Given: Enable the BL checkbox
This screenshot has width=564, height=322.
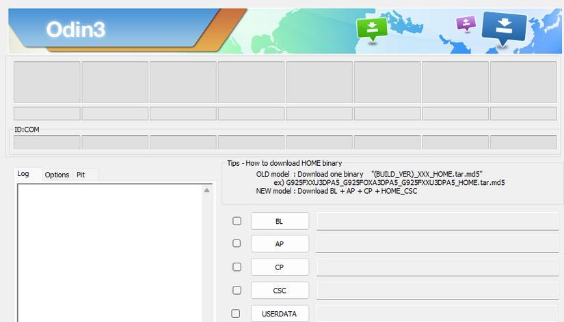Looking at the screenshot, I should coord(237,221).
